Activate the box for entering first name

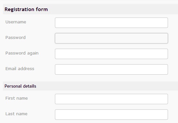[x=111, y=99]
